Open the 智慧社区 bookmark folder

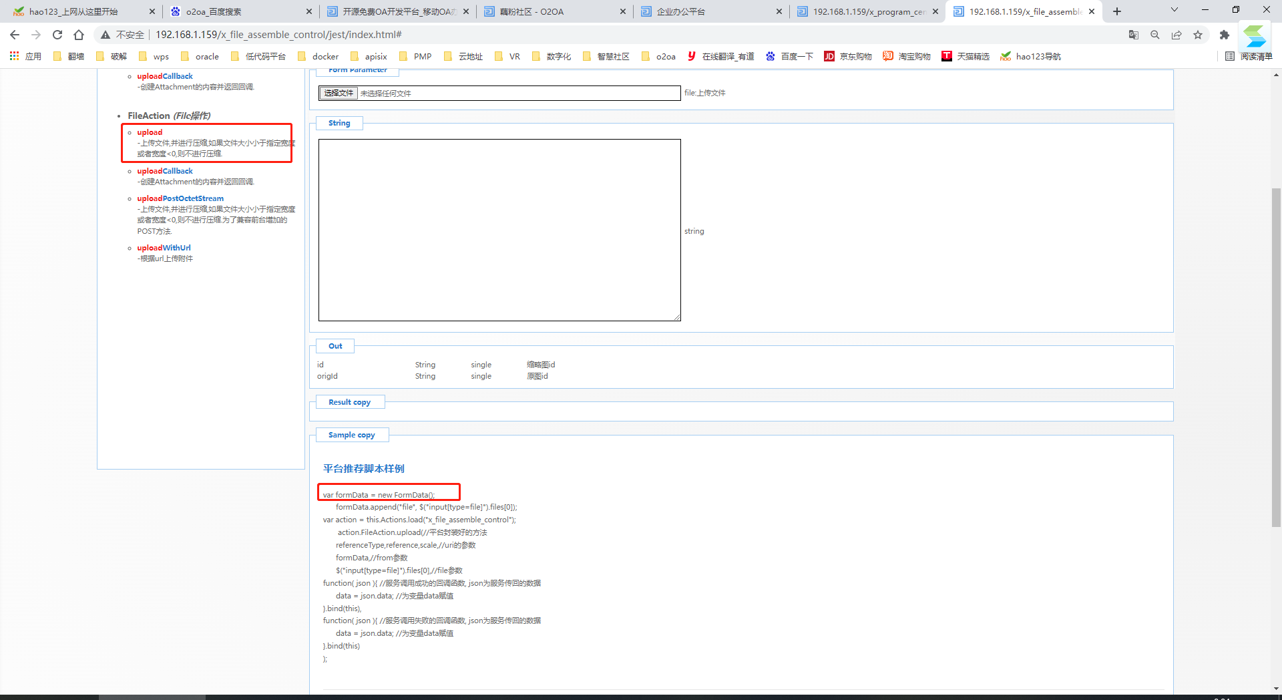[x=606, y=56]
